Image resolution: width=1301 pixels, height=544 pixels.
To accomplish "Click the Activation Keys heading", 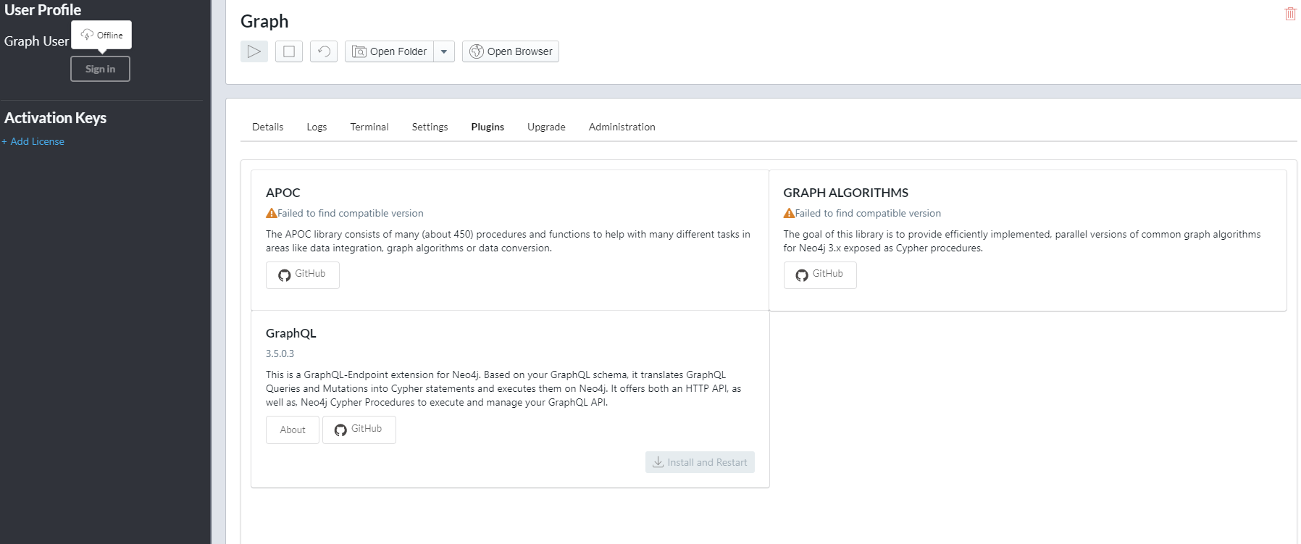I will coord(55,117).
